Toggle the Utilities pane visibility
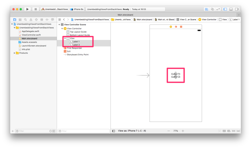 pyautogui.click(x=237, y=9)
